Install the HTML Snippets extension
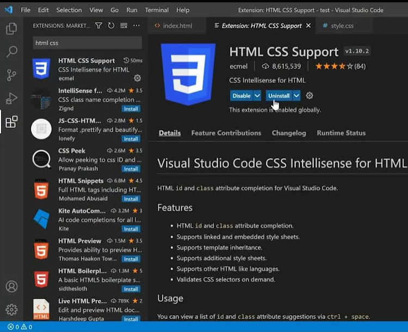The height and width of the screenshot is (332, 408). pyautogui.click(x=131, y=199)
